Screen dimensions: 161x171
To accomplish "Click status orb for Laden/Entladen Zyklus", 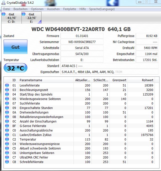I will click(x=7, y=135).
